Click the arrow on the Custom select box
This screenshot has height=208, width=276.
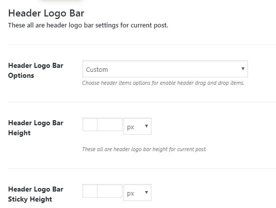click(242, 69)
